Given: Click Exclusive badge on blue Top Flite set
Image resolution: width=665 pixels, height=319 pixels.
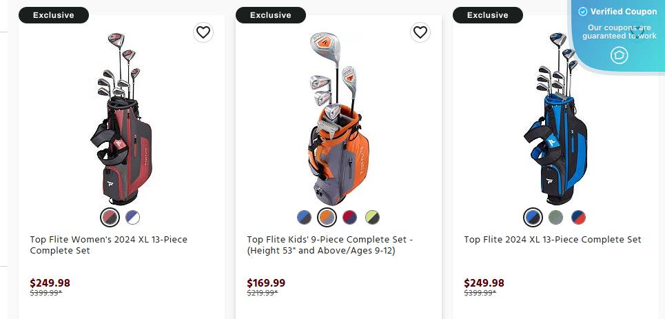Looking at the screenshot, I should click(487, 15).
